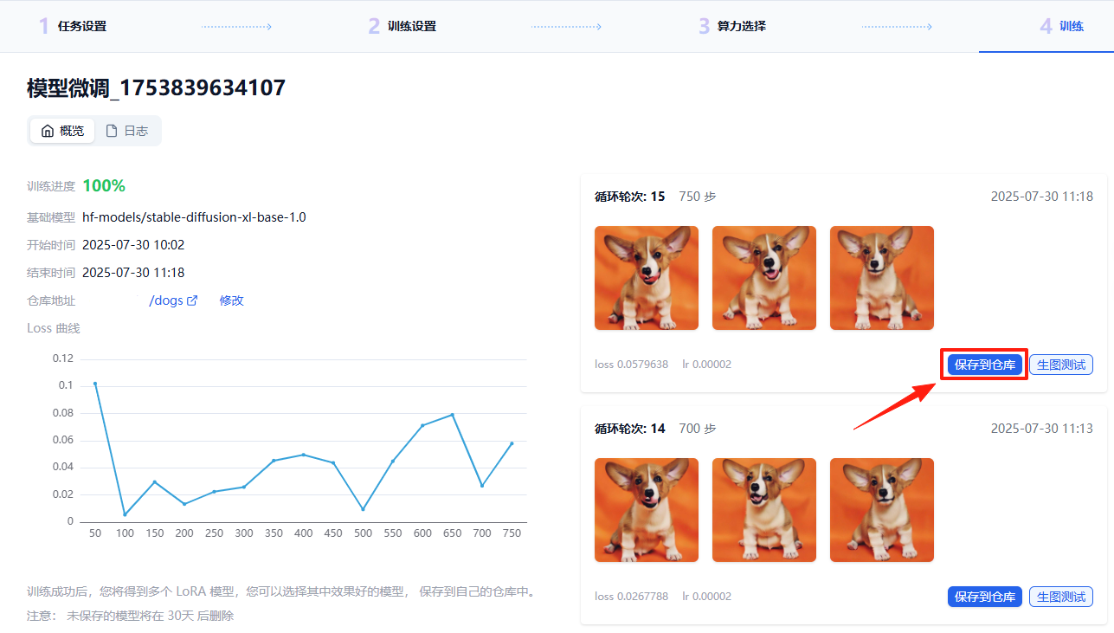Go to step 1 任务设置
Image resolution: width=1114 pixels, height=633 pixels.
[x=73, y=26]
